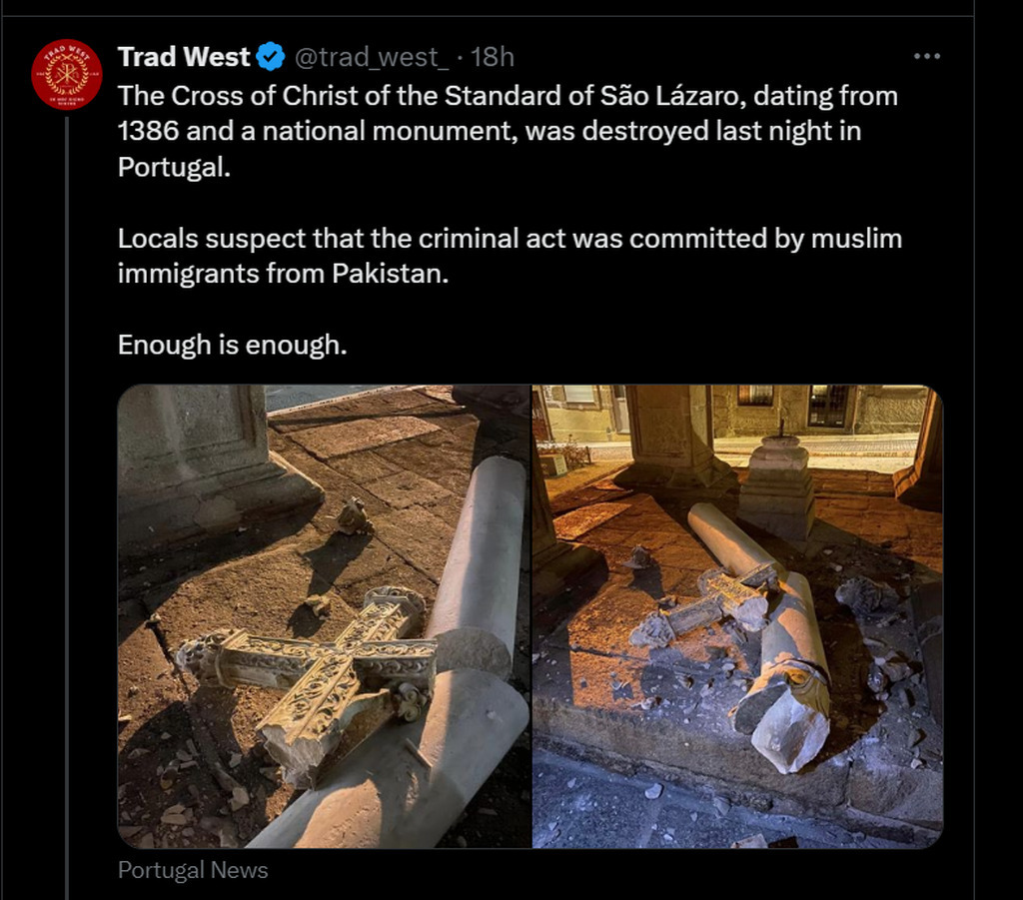
Task: Open the right photo of toppled column
Action: point(737,616)
